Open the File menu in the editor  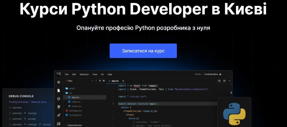67,74
